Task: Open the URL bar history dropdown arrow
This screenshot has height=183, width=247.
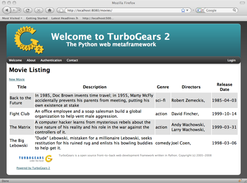Action: click(x=187, y=10)
